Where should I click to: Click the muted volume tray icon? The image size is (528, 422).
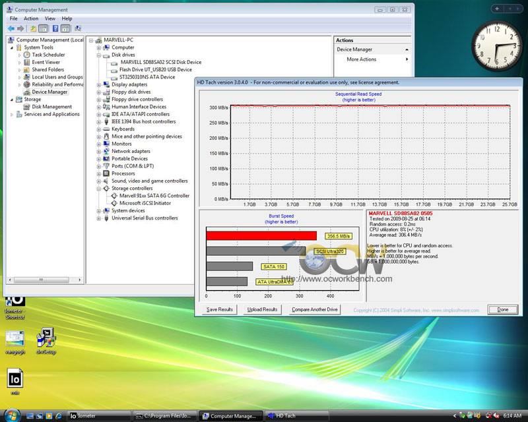pyautogui.click(x=496, y=416)
